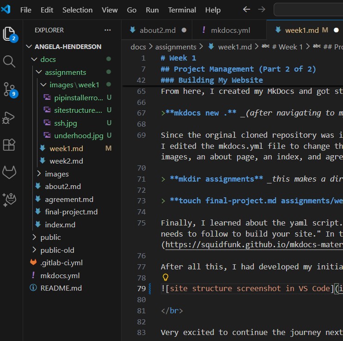
Task: Close week1.md tab via unsaved dot
Action: click(336, 30)
